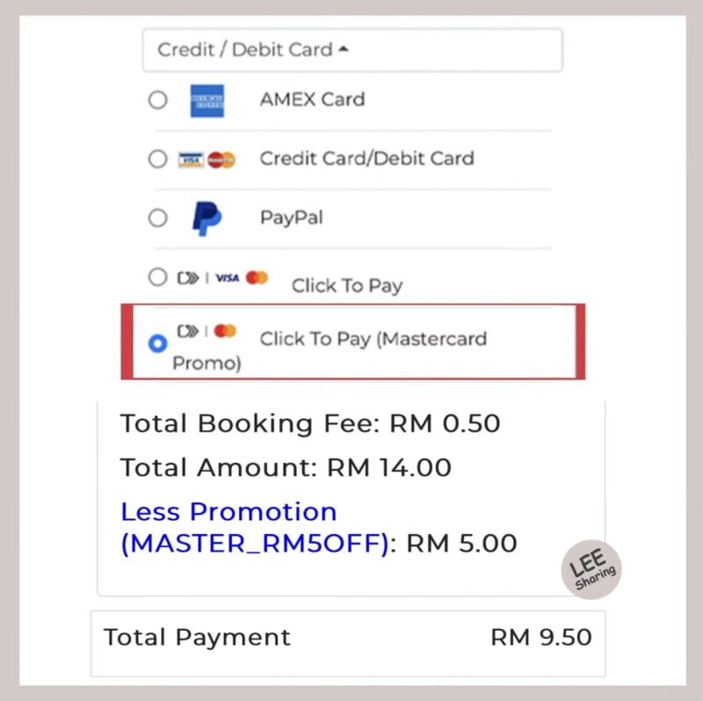Select the Credit Card/Debit Card radio button
Image resolution: width=703 pixels, height=701 pixels.
pyautogui.click(x=158, y=159)
